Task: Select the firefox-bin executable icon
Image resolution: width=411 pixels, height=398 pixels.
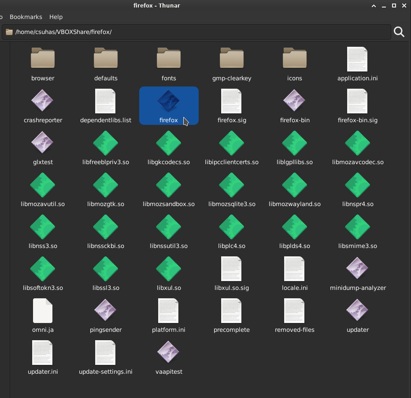Action: pyautogui.click(x=294, y=101)
